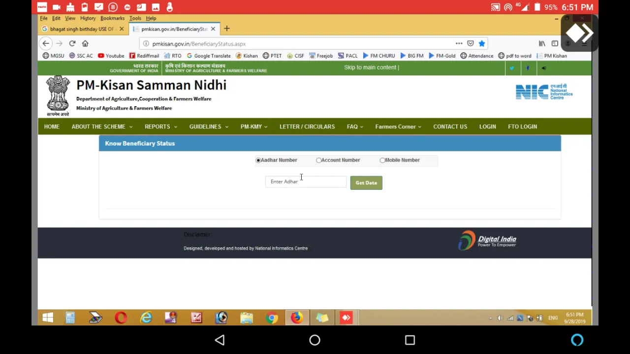The width and height of the screenshot is (630, 354).
Task: Select the Account Number radio option
Action: [x=319, y=160]
